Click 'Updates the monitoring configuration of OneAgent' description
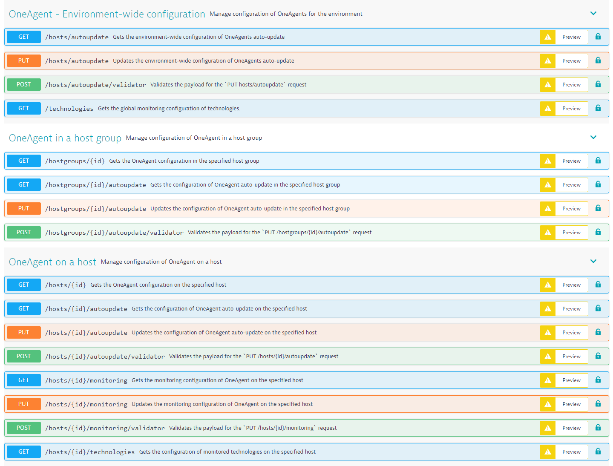The width and height of the screenshot is (613, 466). coord(222,404)
